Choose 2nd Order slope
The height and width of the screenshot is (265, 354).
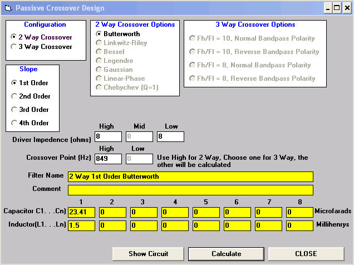[x=31, y=96]
